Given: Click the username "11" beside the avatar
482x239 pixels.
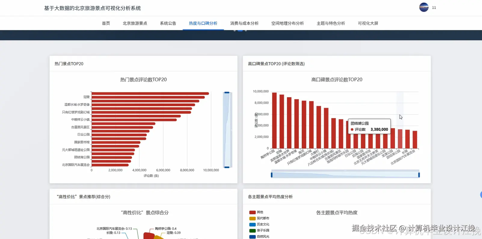Looking at the screenshot, I should 434,8.
